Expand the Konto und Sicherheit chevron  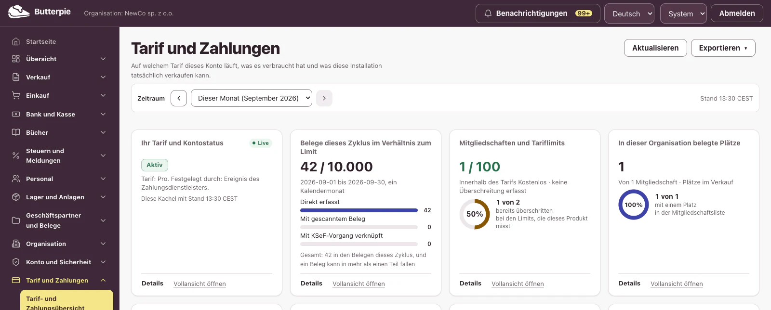point(103,262)
